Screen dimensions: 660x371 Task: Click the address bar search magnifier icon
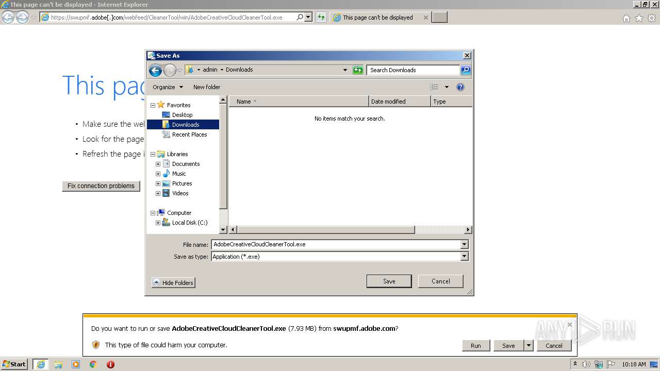[300, 17]
